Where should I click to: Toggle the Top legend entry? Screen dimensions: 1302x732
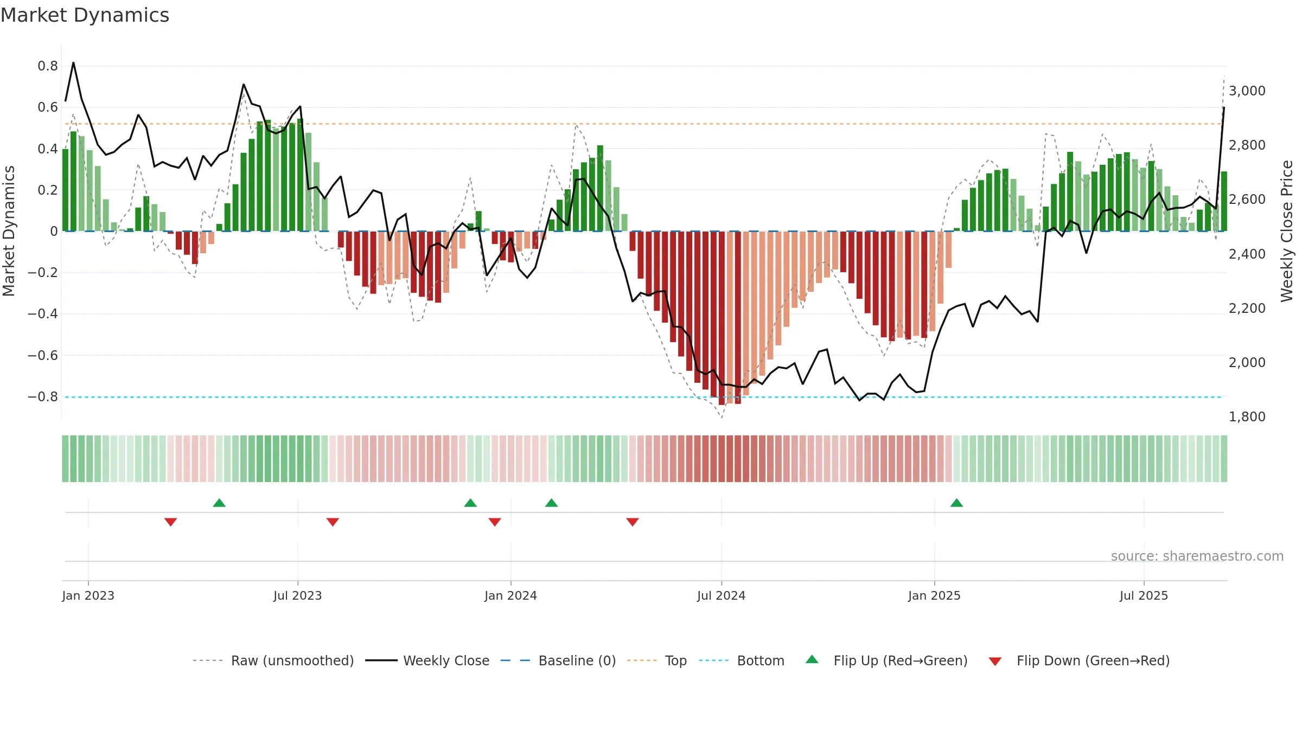pyautogui.click(x=657, y=660)
